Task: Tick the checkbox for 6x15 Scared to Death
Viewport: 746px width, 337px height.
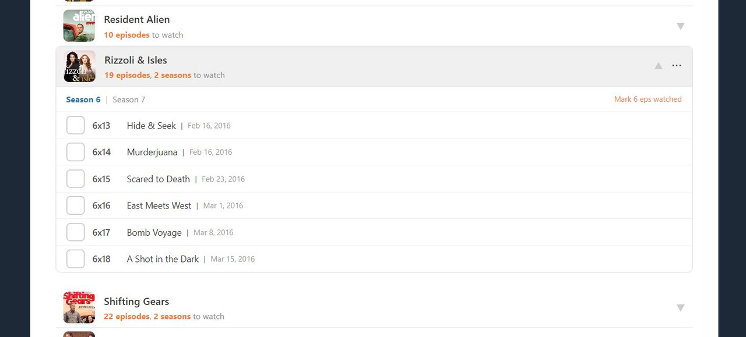Action: pos(76,179)
